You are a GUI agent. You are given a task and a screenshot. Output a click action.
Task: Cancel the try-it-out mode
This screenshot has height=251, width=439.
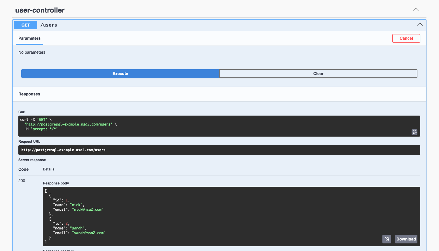pos(406,38)
